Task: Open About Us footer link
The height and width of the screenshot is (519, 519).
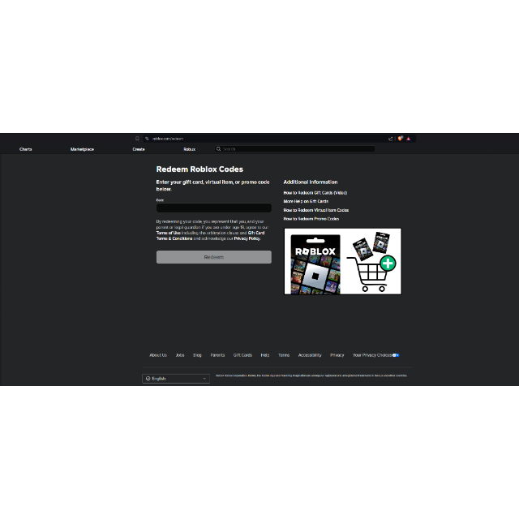Action: point(158,355)
